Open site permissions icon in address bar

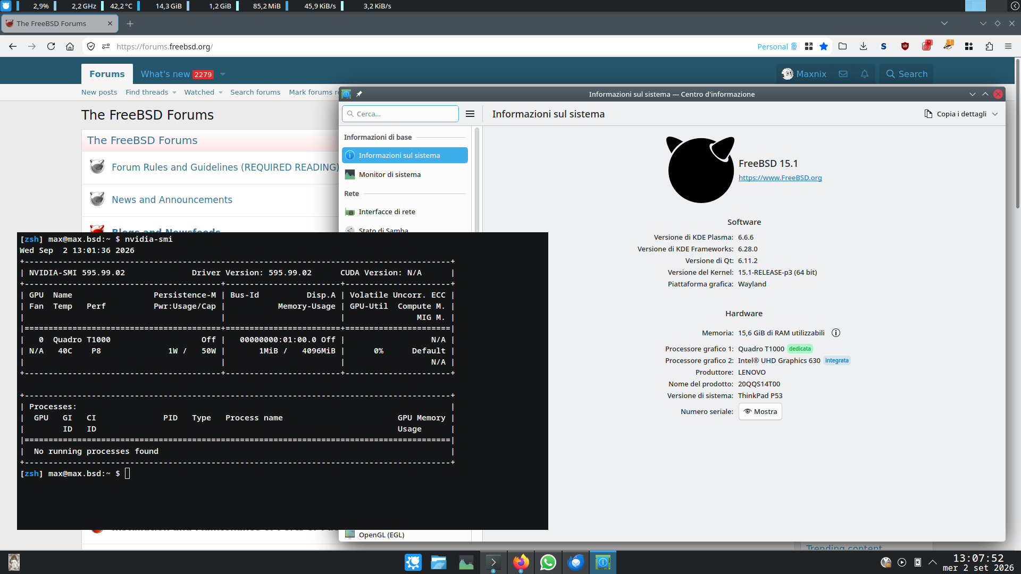pyautogui.click(x=106, y=47)
